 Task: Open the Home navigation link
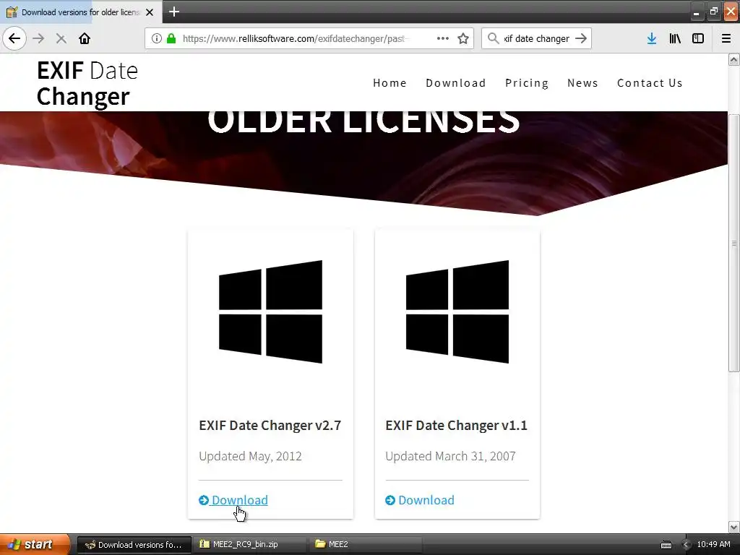(x=390, y=83)
